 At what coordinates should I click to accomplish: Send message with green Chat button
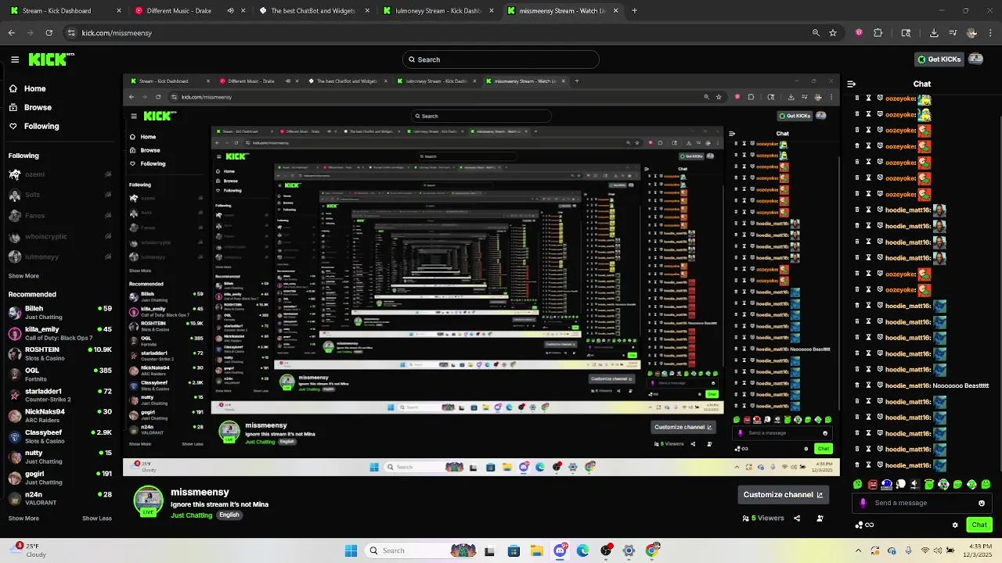pyautogui.click(x=979, y=525)
